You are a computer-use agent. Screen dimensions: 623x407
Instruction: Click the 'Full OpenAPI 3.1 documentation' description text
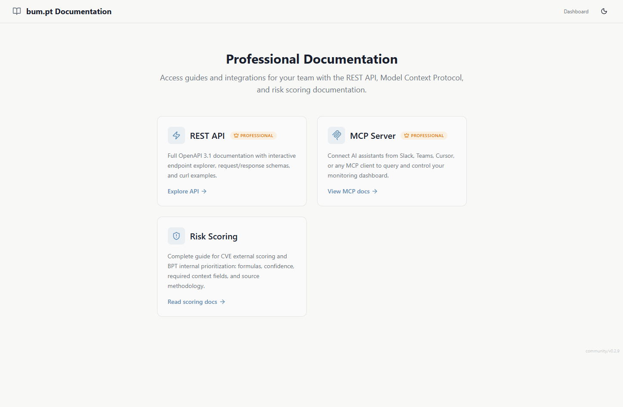pos(232,165)
